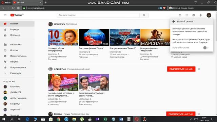
Task: Open the upload video icon
Action: pos(180,15)
